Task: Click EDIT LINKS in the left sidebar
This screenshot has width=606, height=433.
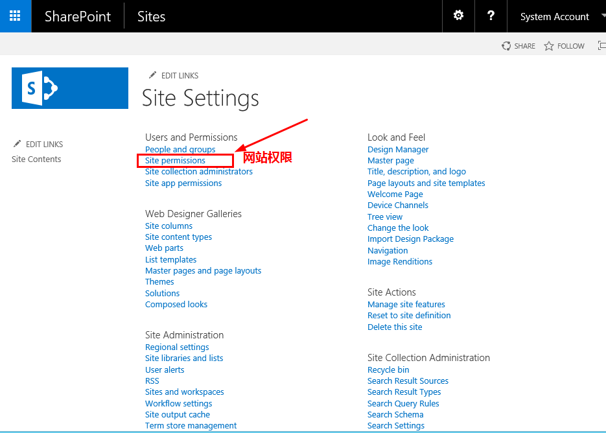Action: 45,144
